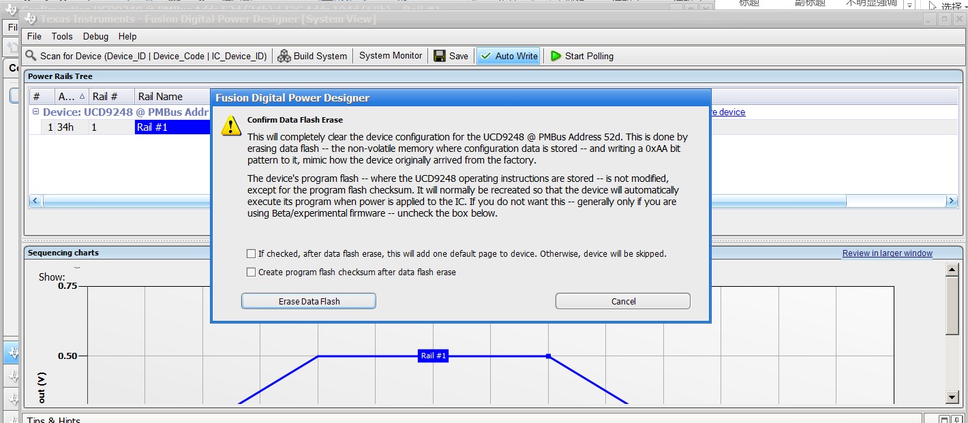Click the # column header
Viewport: 968px width, 423px height.
click(42, 97)
